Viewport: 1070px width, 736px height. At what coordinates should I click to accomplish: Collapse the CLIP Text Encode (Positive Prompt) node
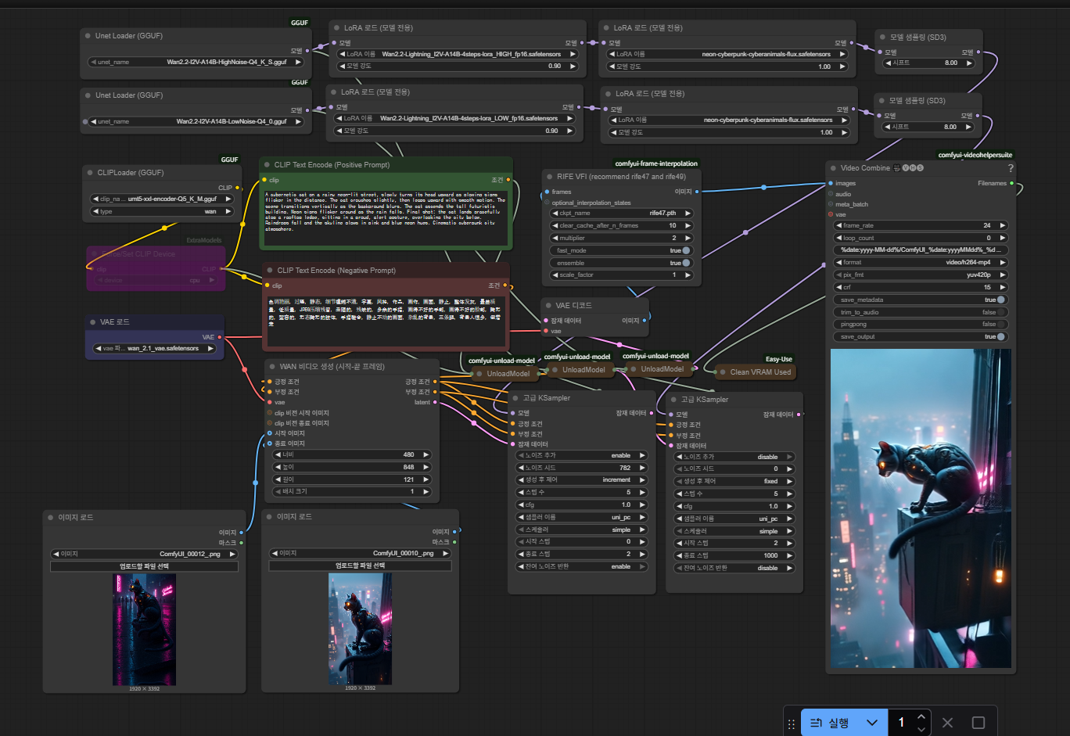pyautogui.click(x=266, y=165)
